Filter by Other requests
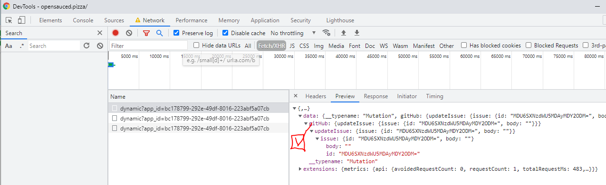The height and width of the screenshot is (185, 606). (x=446, y=46)
